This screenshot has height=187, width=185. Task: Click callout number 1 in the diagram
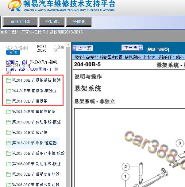tap(125, 176)
